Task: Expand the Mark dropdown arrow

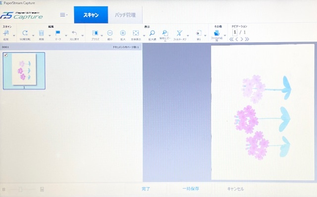Action: click(66, 36)
